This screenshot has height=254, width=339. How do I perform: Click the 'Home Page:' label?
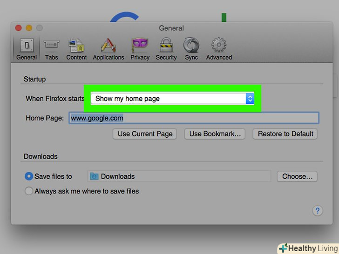(x=45, y=118)
